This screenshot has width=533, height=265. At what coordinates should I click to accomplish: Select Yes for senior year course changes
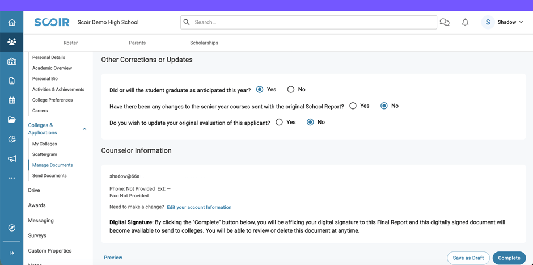pyautogui.click(x=353, y=106)
